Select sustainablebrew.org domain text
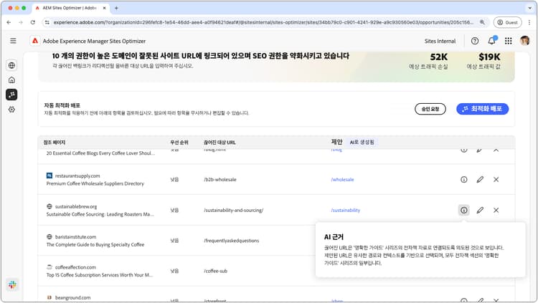538x303 pixels. tap(76, 207)
